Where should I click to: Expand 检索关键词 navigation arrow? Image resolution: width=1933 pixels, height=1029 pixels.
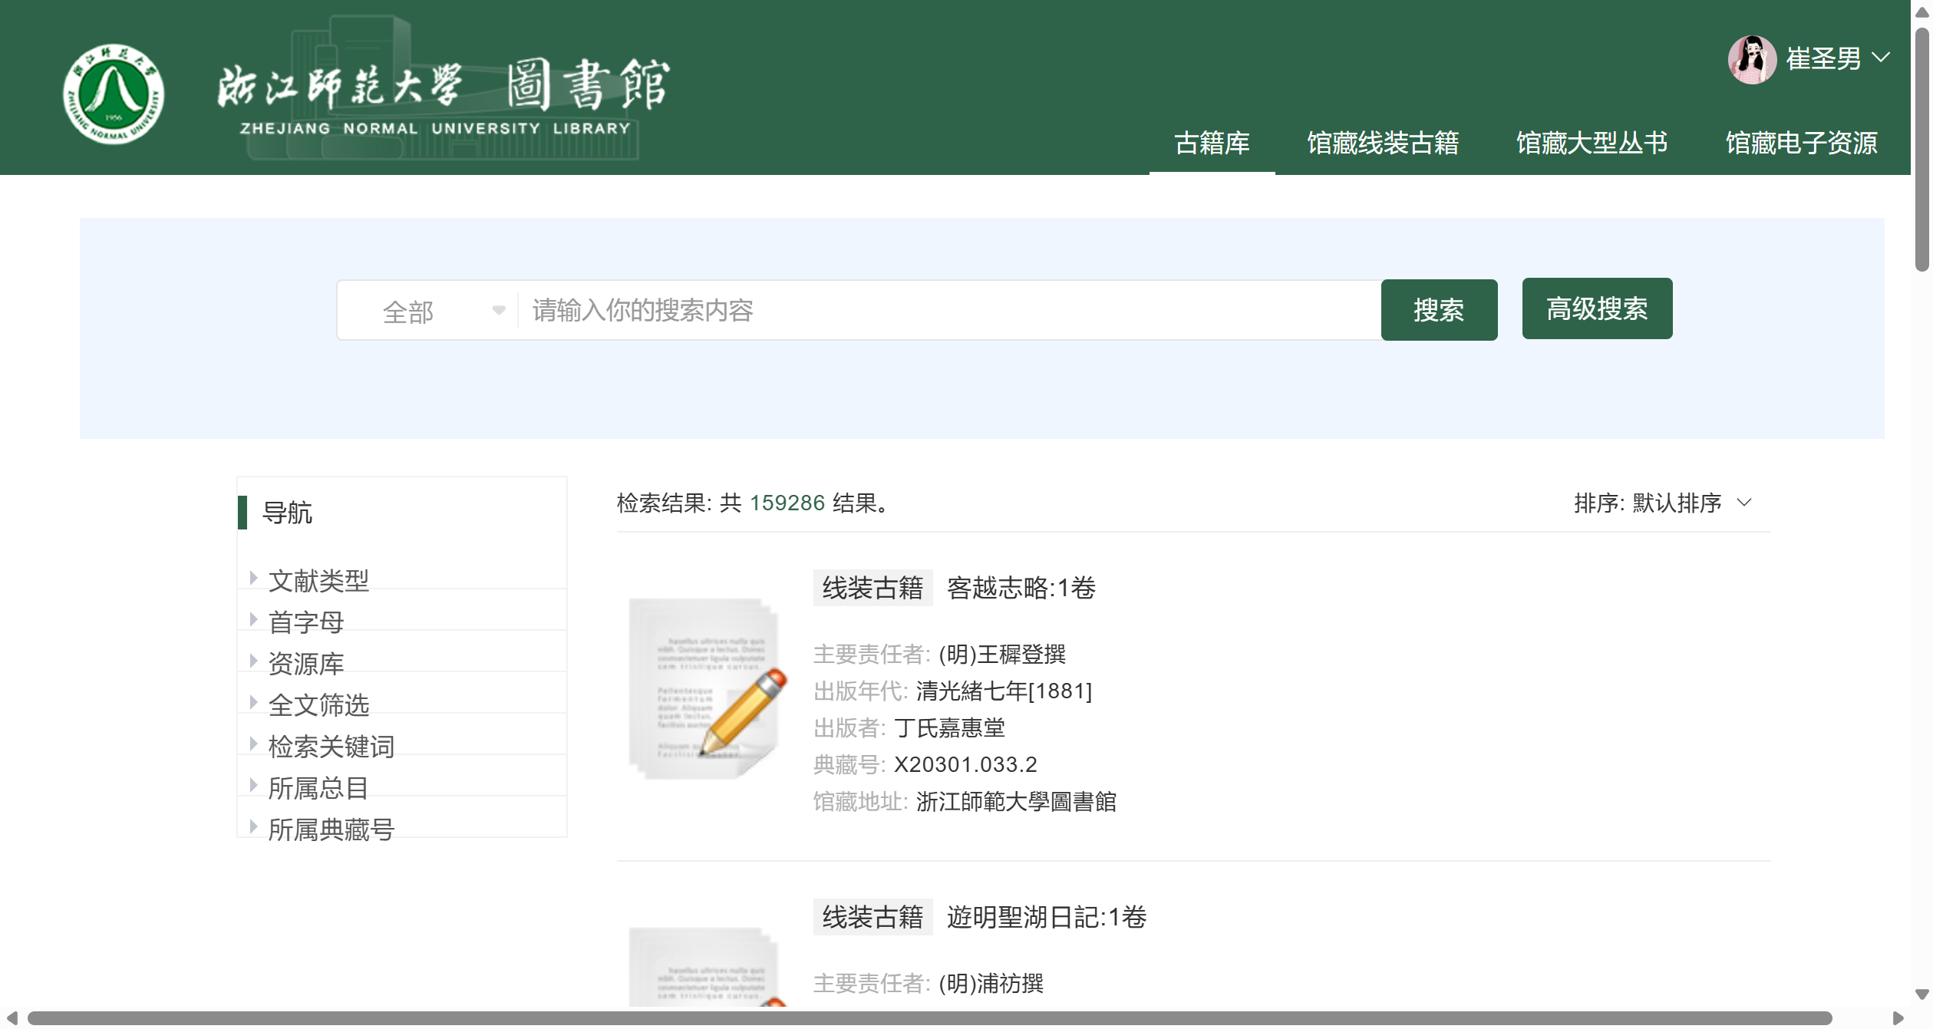tap(253, 744)
